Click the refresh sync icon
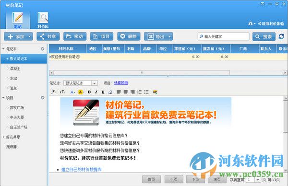 pos(281,36)
